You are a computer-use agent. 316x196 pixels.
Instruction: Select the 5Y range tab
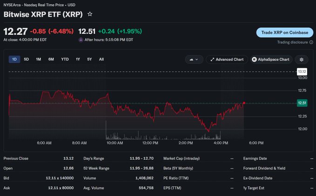[89, 59]
